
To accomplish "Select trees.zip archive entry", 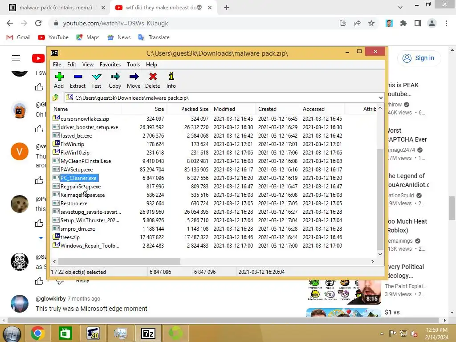I will pyautogui.click(x=70, y=237).
